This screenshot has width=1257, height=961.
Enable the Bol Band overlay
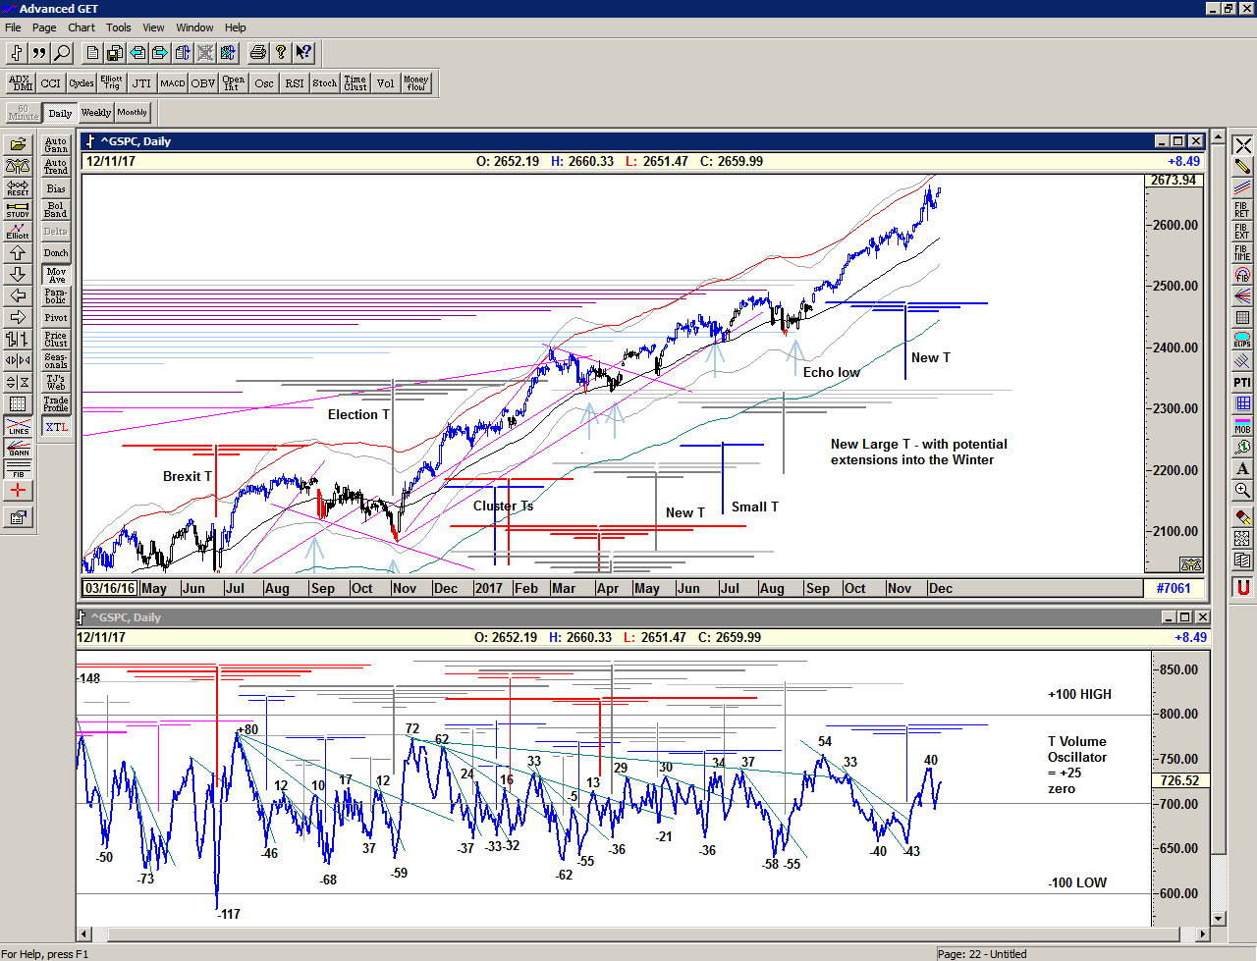coord(56,210)
